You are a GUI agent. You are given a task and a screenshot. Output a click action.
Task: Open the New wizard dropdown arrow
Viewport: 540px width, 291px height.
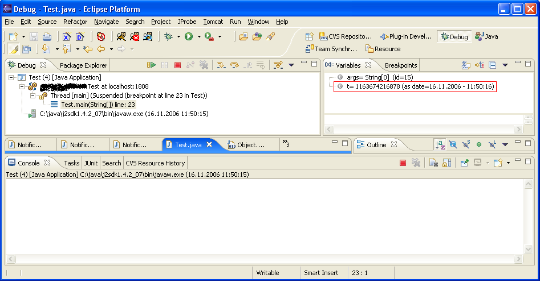[x=23, y=36]
